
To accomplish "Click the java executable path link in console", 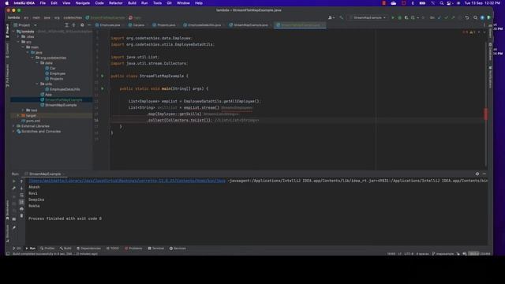I will [127, 181].
